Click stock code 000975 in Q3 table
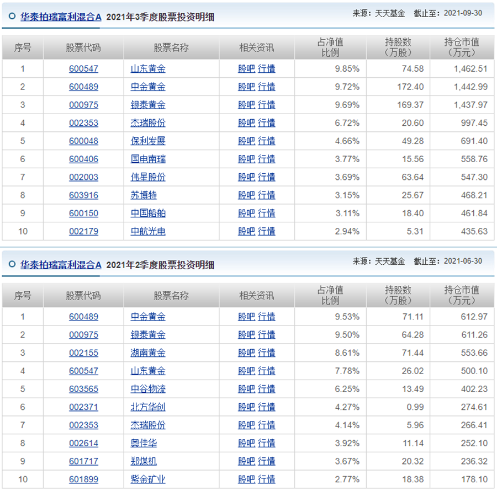This screenshot has width=497, height=491. (84, 105)
